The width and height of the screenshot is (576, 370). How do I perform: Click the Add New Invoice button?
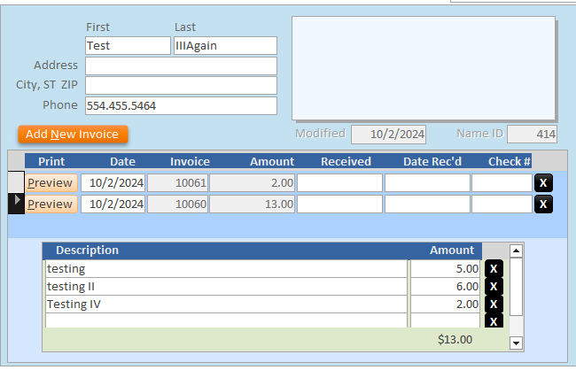[x=73, y=135]
